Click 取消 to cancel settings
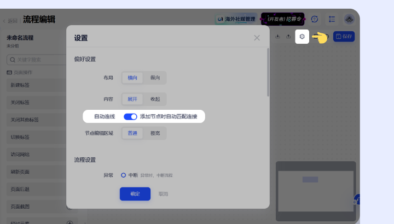The height and width of the screenshot is (224, 394). pyautogui.click(x=163, y=194)
